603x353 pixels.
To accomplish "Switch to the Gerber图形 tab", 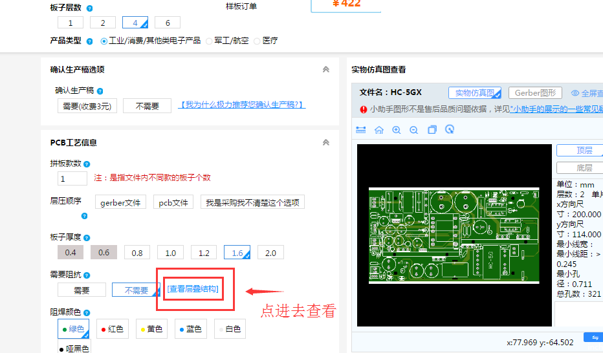I will 535,93.
